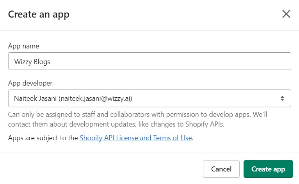Cancel the app creation

(221, 169)
